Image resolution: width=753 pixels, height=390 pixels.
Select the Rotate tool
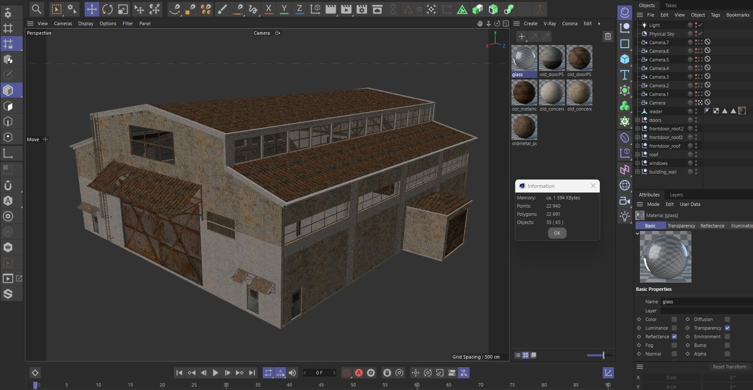pyautogui.click(x=107, y=9)
